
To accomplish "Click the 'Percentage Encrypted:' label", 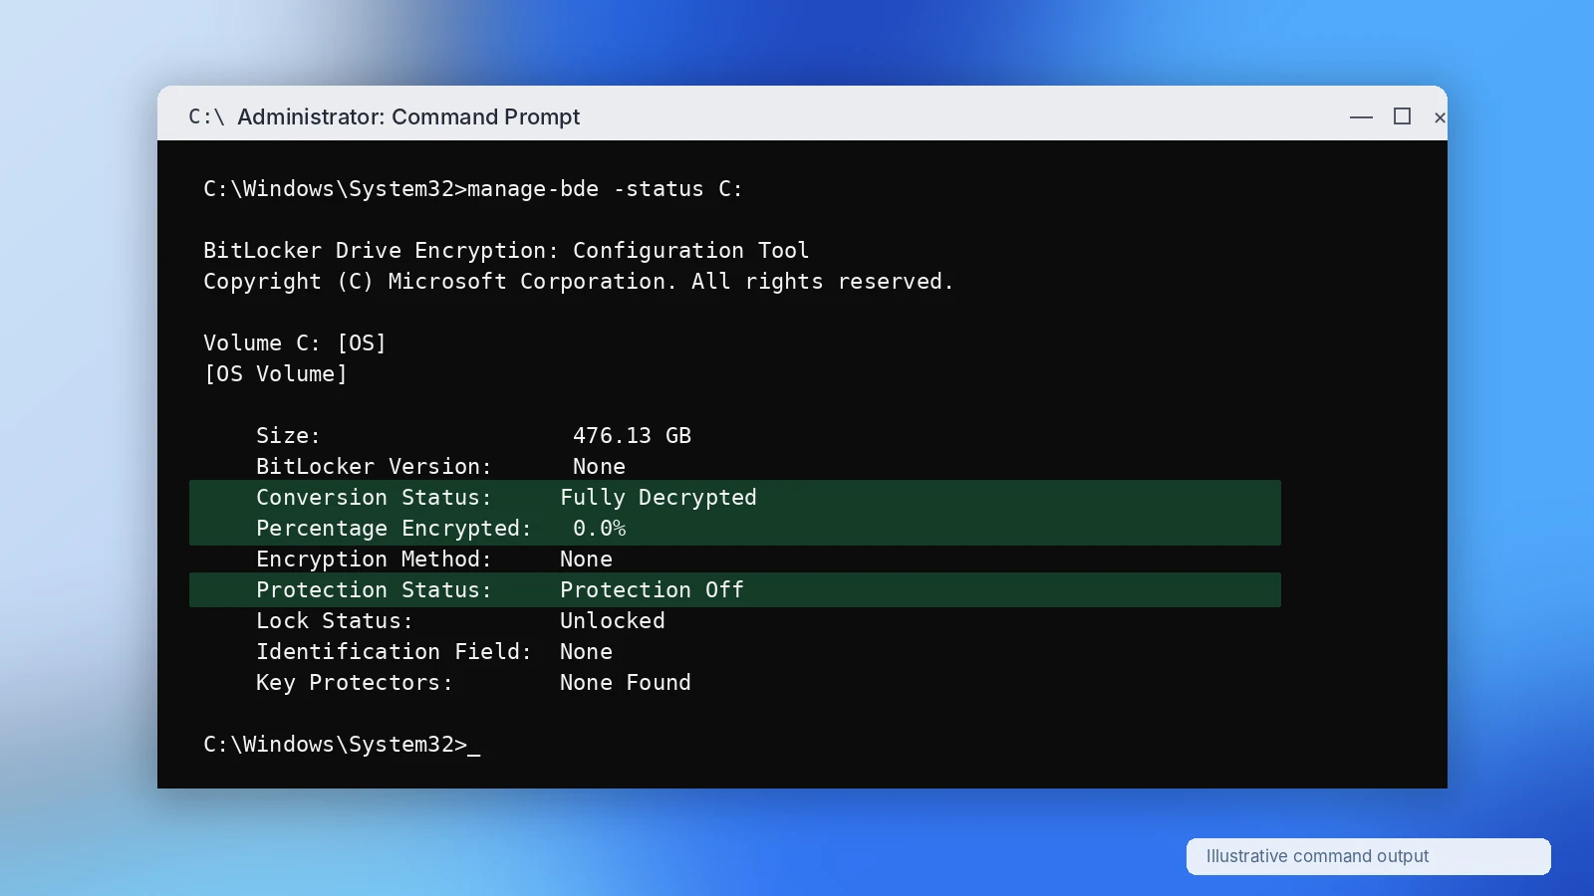I will pyautogui.click(x=394, y=529).
